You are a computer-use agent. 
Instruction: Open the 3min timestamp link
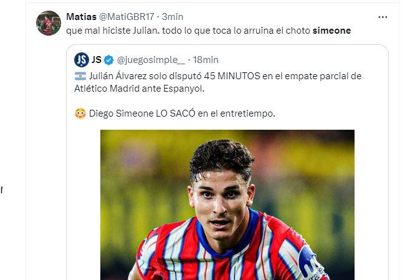[x=173, y=17]
